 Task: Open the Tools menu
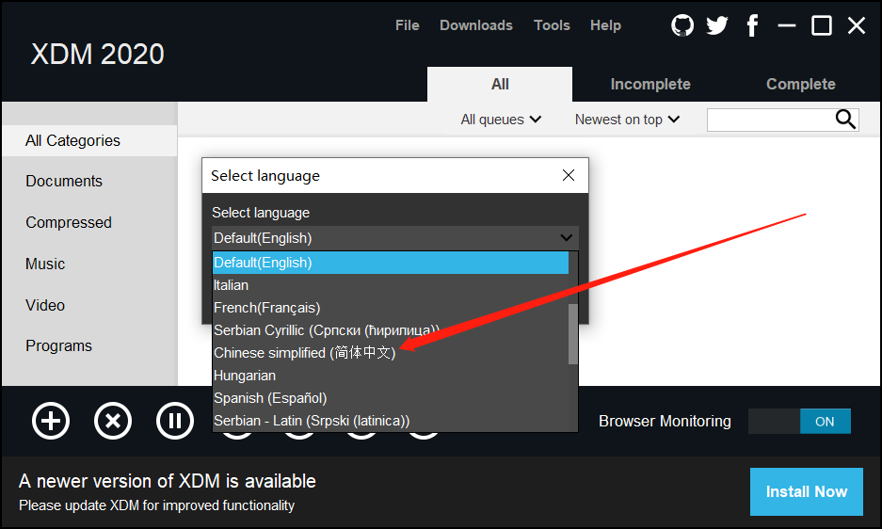(552, 25)
